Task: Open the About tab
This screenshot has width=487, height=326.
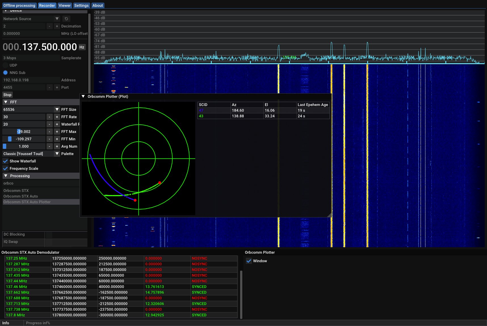Action: pyautogui.click(x=98, y=5)
